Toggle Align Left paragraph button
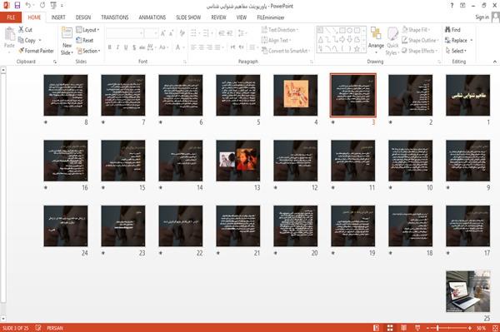This screenshot has width=500, height=332. point(193,47)
